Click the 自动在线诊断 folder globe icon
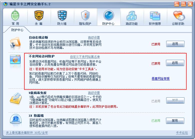This screenshot has width=195, height=139. pos(15,42)
